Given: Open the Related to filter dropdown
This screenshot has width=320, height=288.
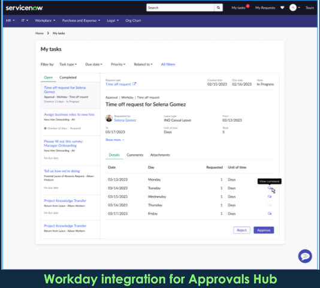Looking at the screenshot, I should click(x=143, y=64).
